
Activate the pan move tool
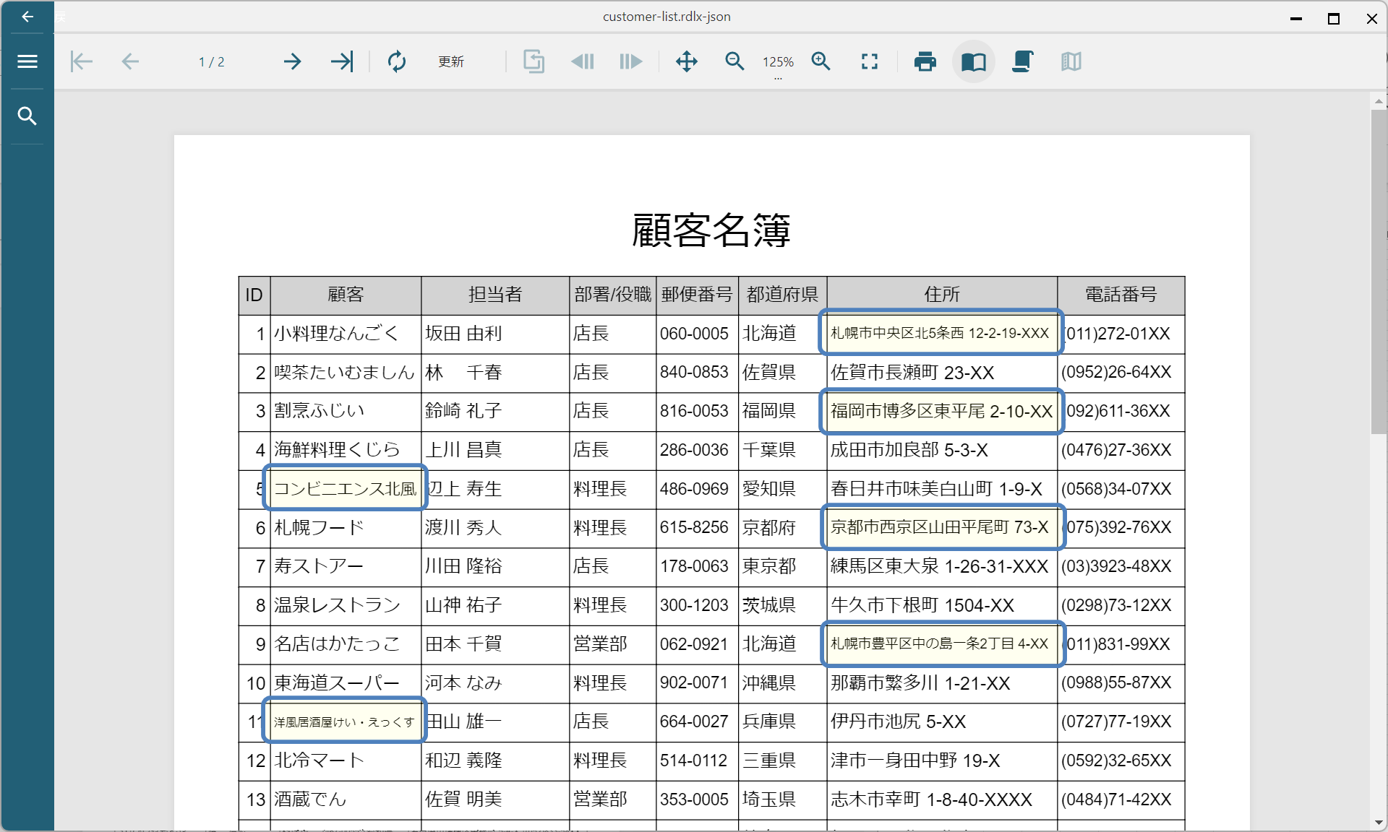click(x=687, y=61)
